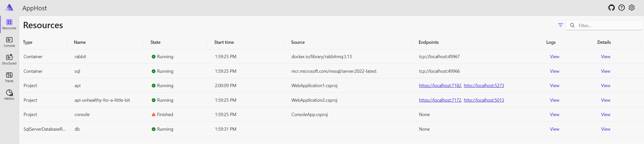
Task: View logs for the db resource
Action: (x=554, y=129)
